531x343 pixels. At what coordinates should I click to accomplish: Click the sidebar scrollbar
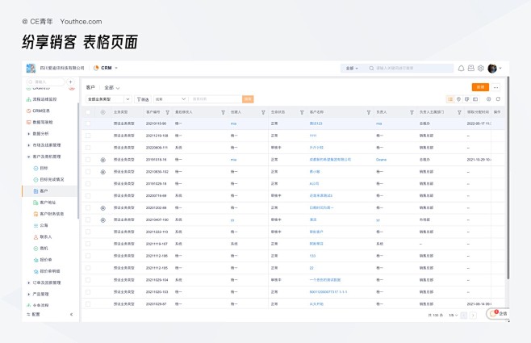(78, 161)
